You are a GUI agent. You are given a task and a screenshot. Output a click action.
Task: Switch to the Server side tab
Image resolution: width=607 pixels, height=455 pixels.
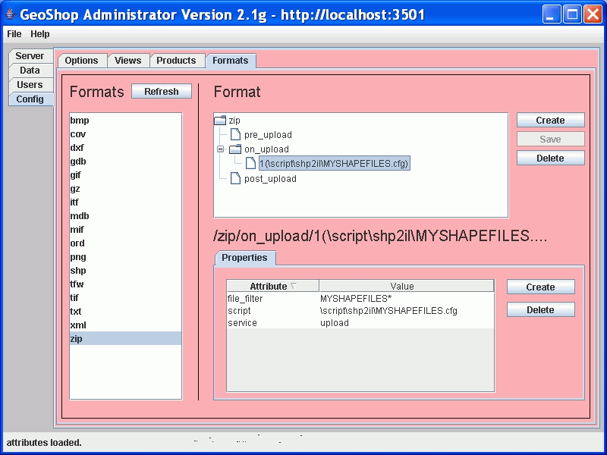pyautogui.click(x=30, y=56)
